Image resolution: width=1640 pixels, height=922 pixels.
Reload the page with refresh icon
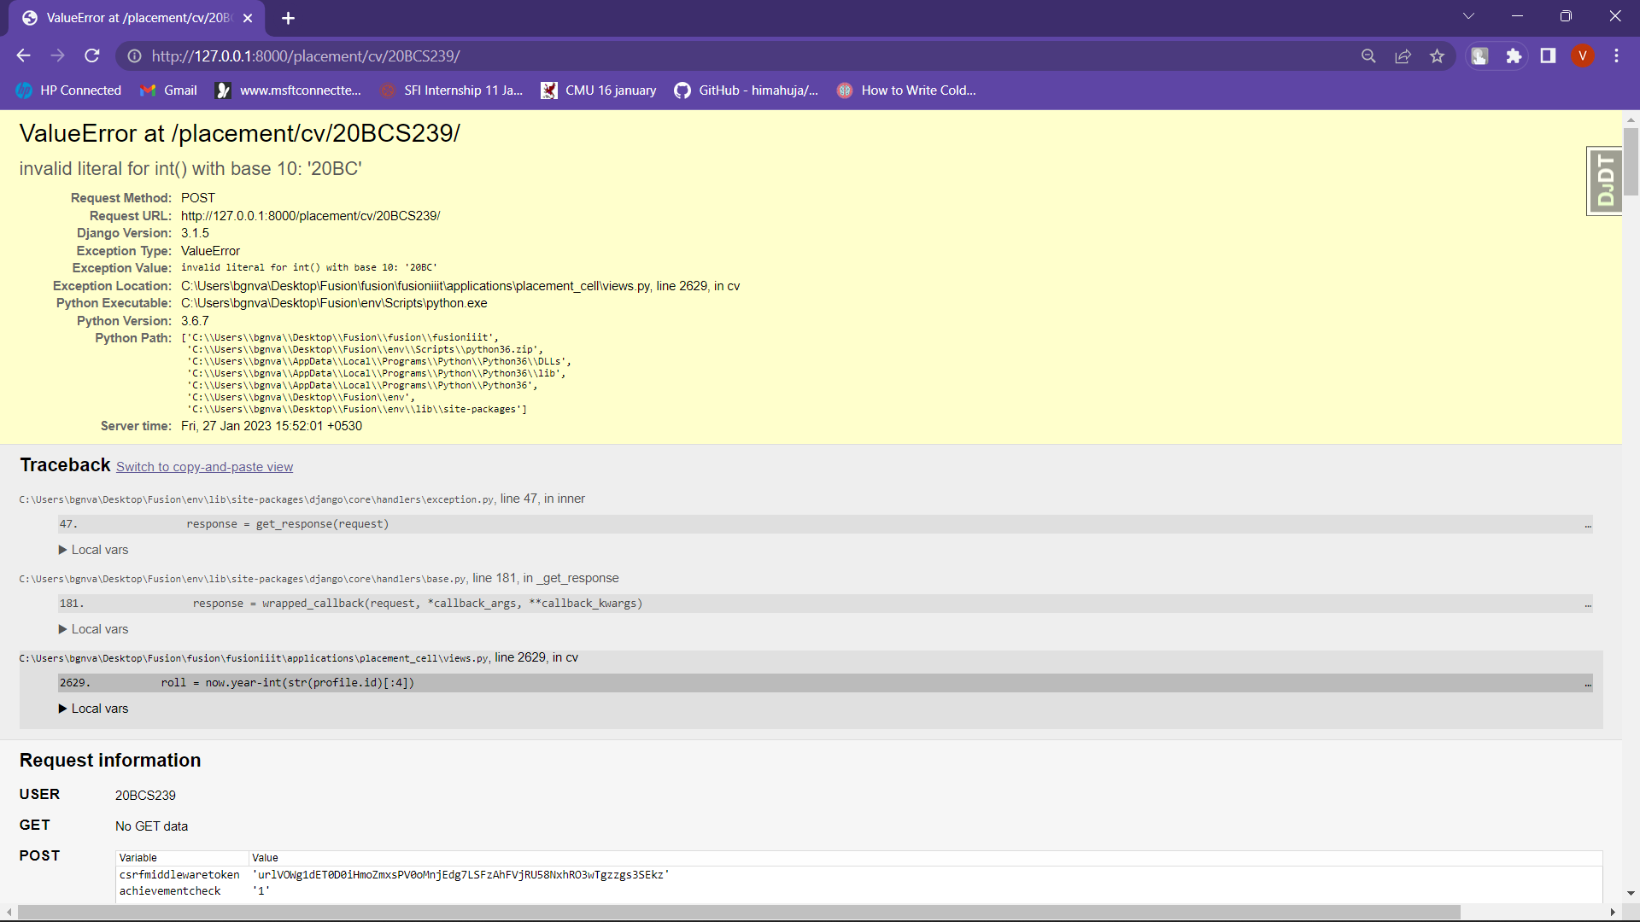[92, 55]
